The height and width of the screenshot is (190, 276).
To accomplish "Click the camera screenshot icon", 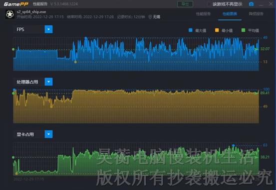I will 251,4.
